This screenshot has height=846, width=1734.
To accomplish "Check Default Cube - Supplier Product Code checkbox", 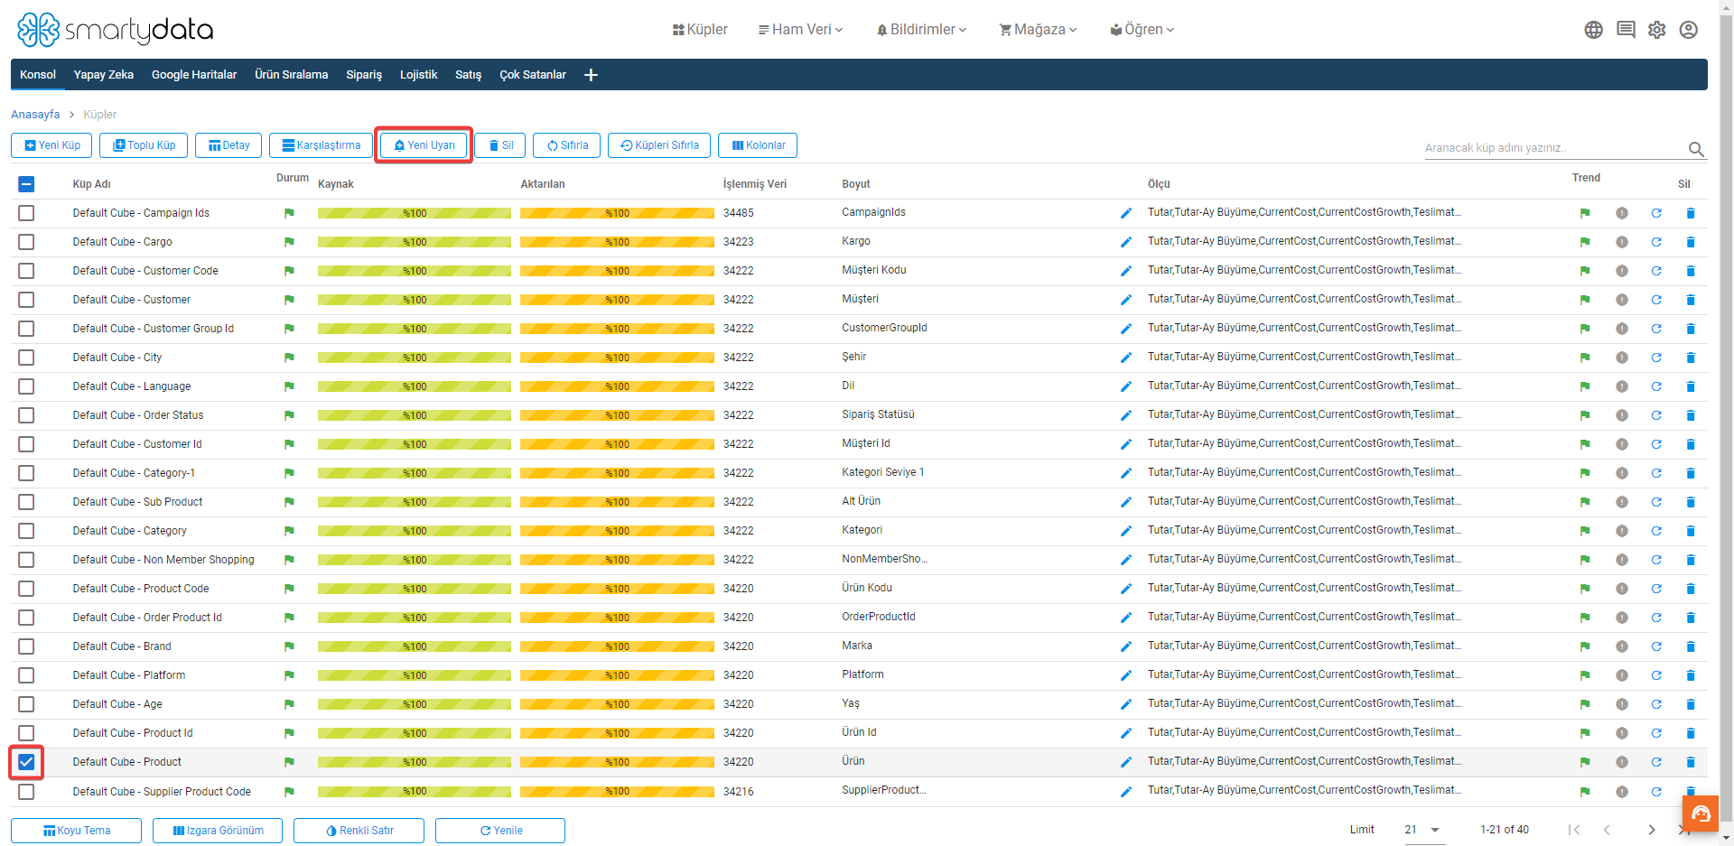I will click(26, 792).
